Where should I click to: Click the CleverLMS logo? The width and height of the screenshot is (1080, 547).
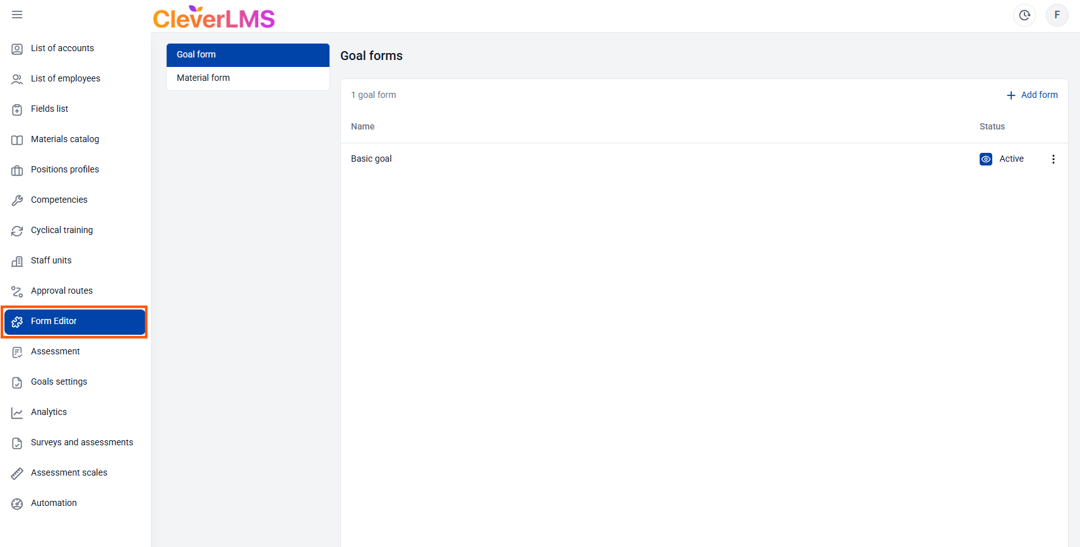pyautogui.click(x=214, y=18)
